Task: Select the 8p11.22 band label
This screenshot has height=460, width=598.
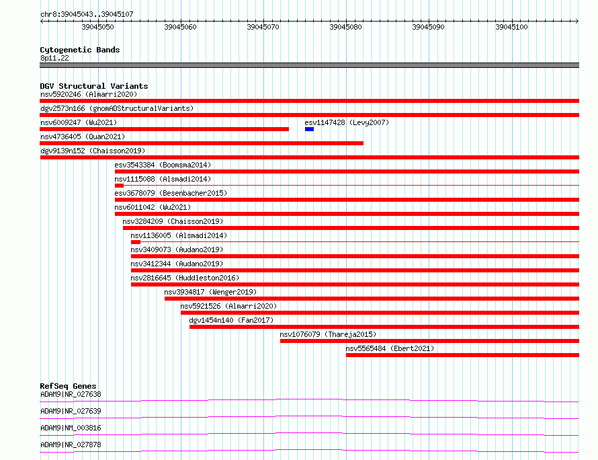Action: (x=54, y=58)
